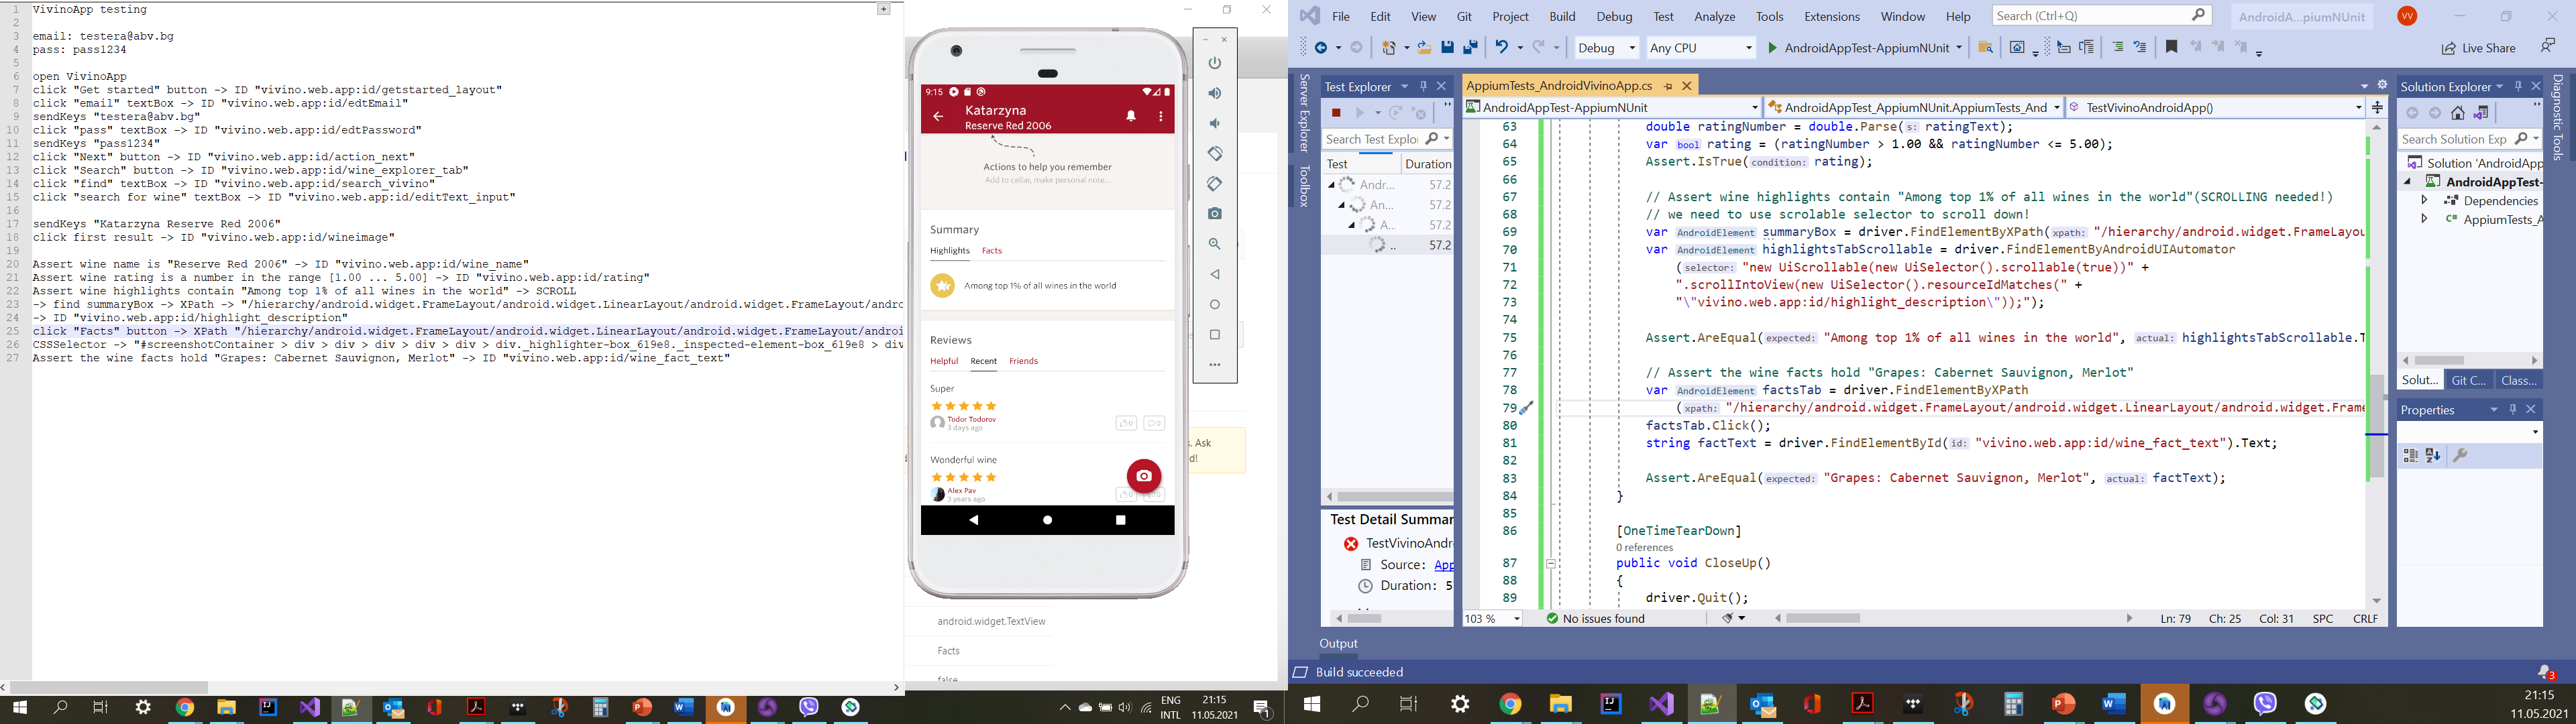The height and width of the screenshot is (724, 2576).
Task: Open the Debug menu
Action: pyautogui.click(x=1614, y=16)
